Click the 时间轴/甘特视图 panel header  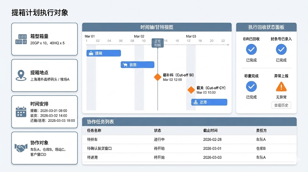click(x=157, y=27)
